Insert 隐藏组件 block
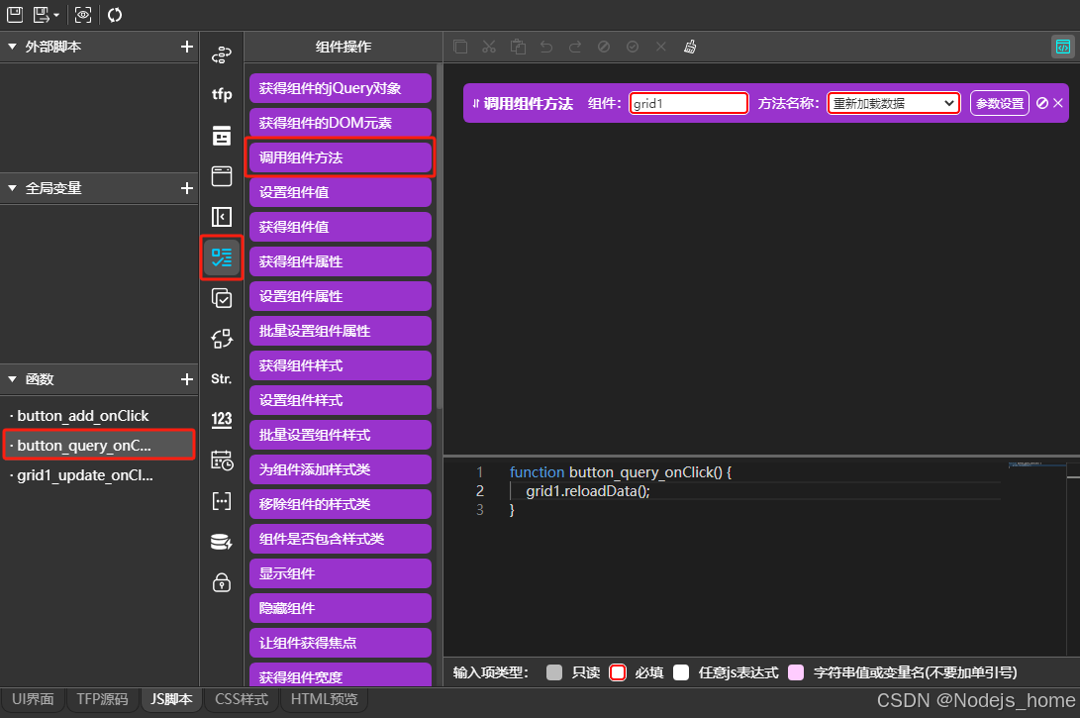Viewport: 1080px width, 718px height. pyautogui.click(x=341, y=608)
